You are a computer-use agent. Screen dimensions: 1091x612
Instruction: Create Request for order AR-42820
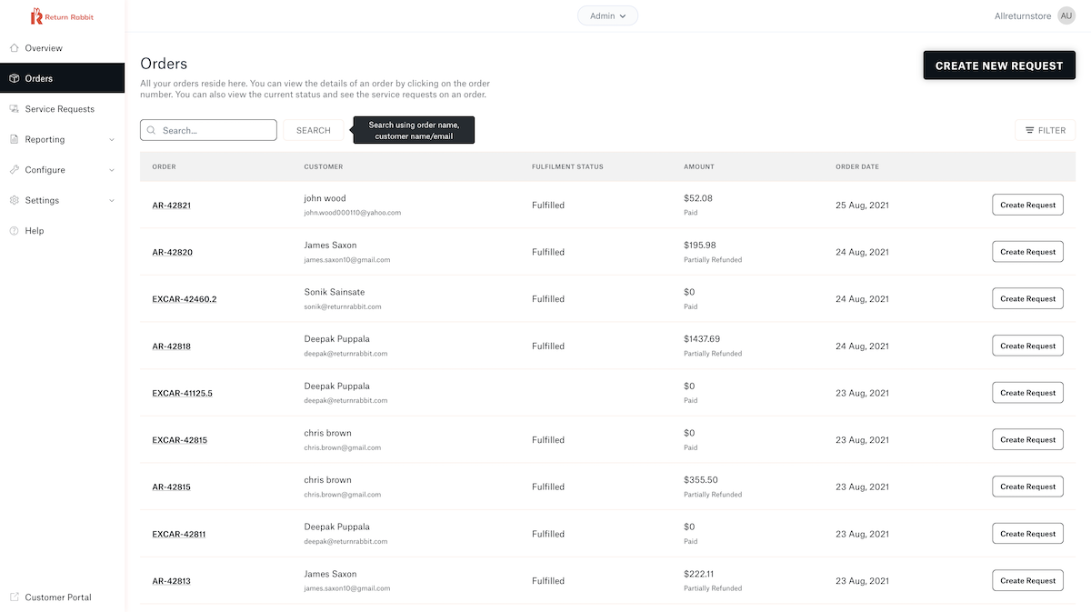[x=1027, y=252]
